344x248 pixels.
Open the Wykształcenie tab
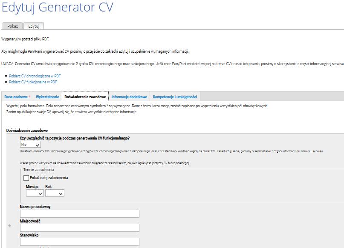47,97
